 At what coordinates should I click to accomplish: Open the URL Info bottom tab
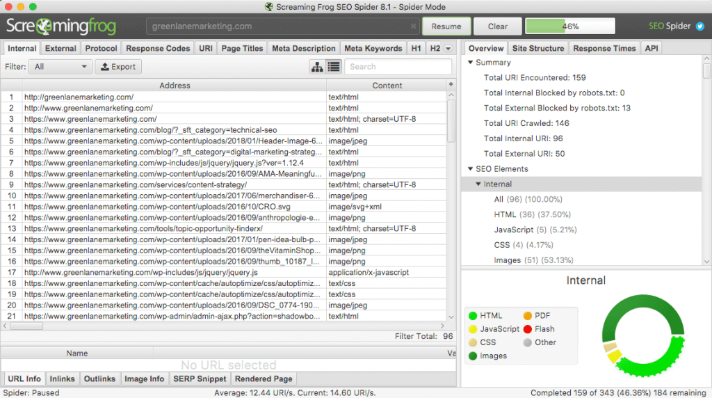pos(24,379)
